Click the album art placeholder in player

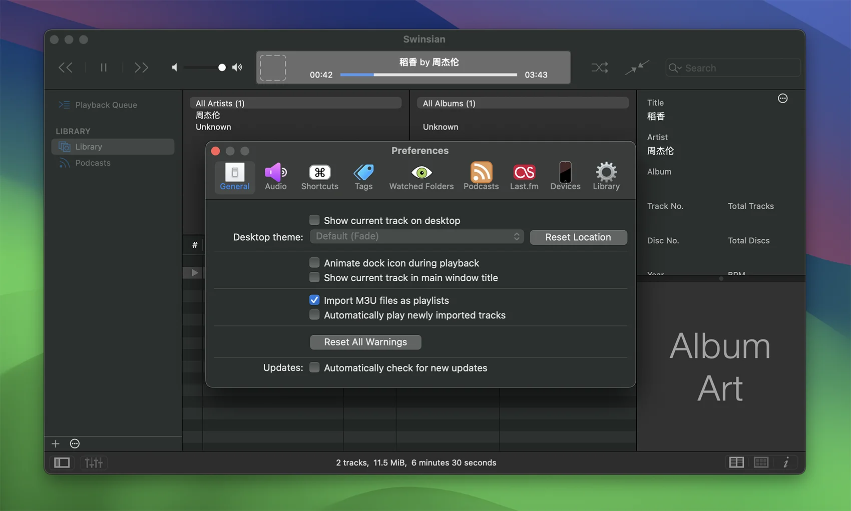coord(273,68)
